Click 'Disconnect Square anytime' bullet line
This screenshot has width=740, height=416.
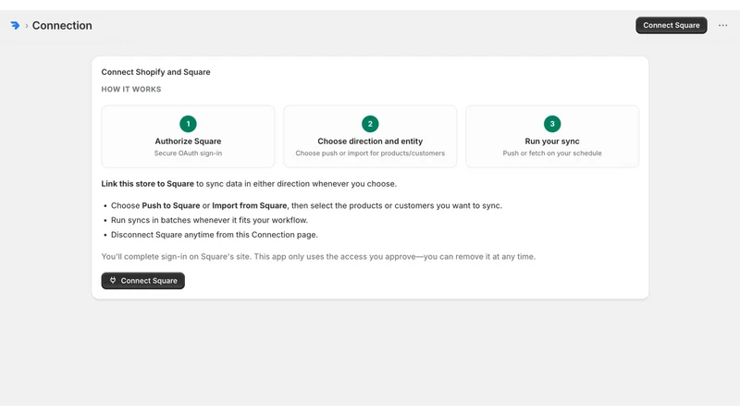point(215,235)
